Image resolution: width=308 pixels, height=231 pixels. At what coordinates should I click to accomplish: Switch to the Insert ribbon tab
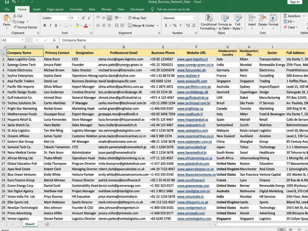[x=37, y=9]
